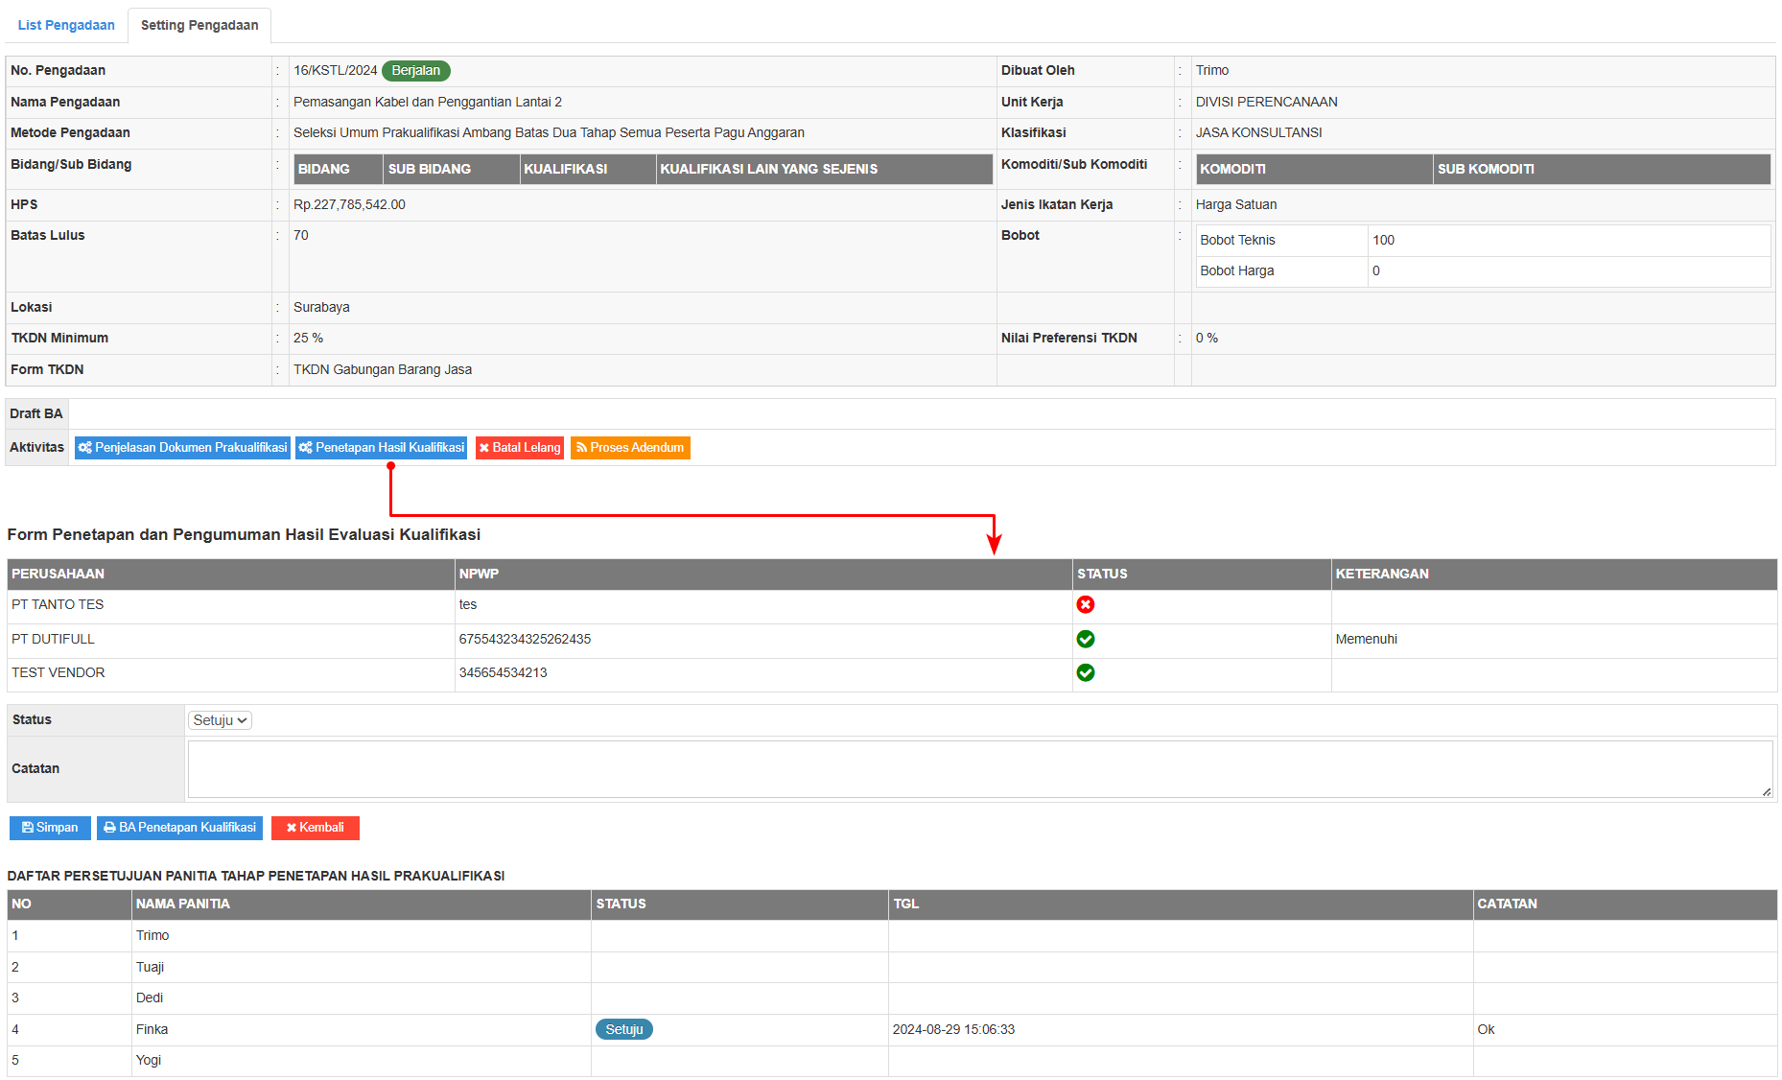Click the Setuju badge in Finka's row

point(623,1029)
